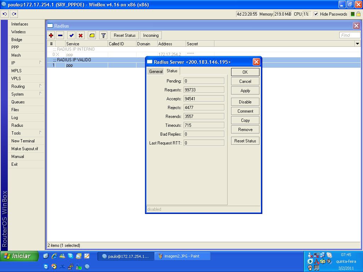The height and width of the screenshot is (272, 363).
Task: Click the Apply button
Action: tap(245, 91)
